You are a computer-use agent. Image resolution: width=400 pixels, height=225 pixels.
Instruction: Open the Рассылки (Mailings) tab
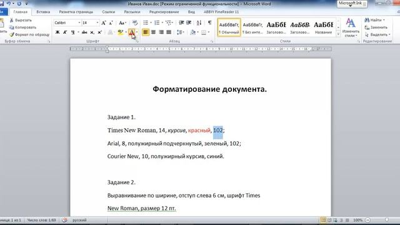tap(132, 12)
